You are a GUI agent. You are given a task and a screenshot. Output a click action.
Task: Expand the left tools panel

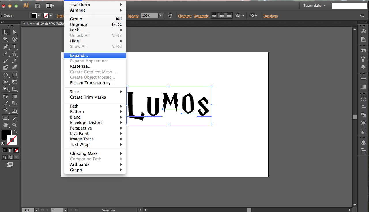coord(3,22)
